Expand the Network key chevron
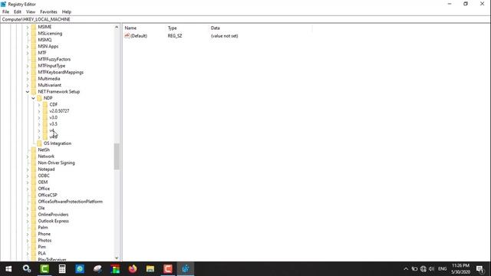Screen dimensions: 491x276 pyautogui.click(x=28, y=156)
